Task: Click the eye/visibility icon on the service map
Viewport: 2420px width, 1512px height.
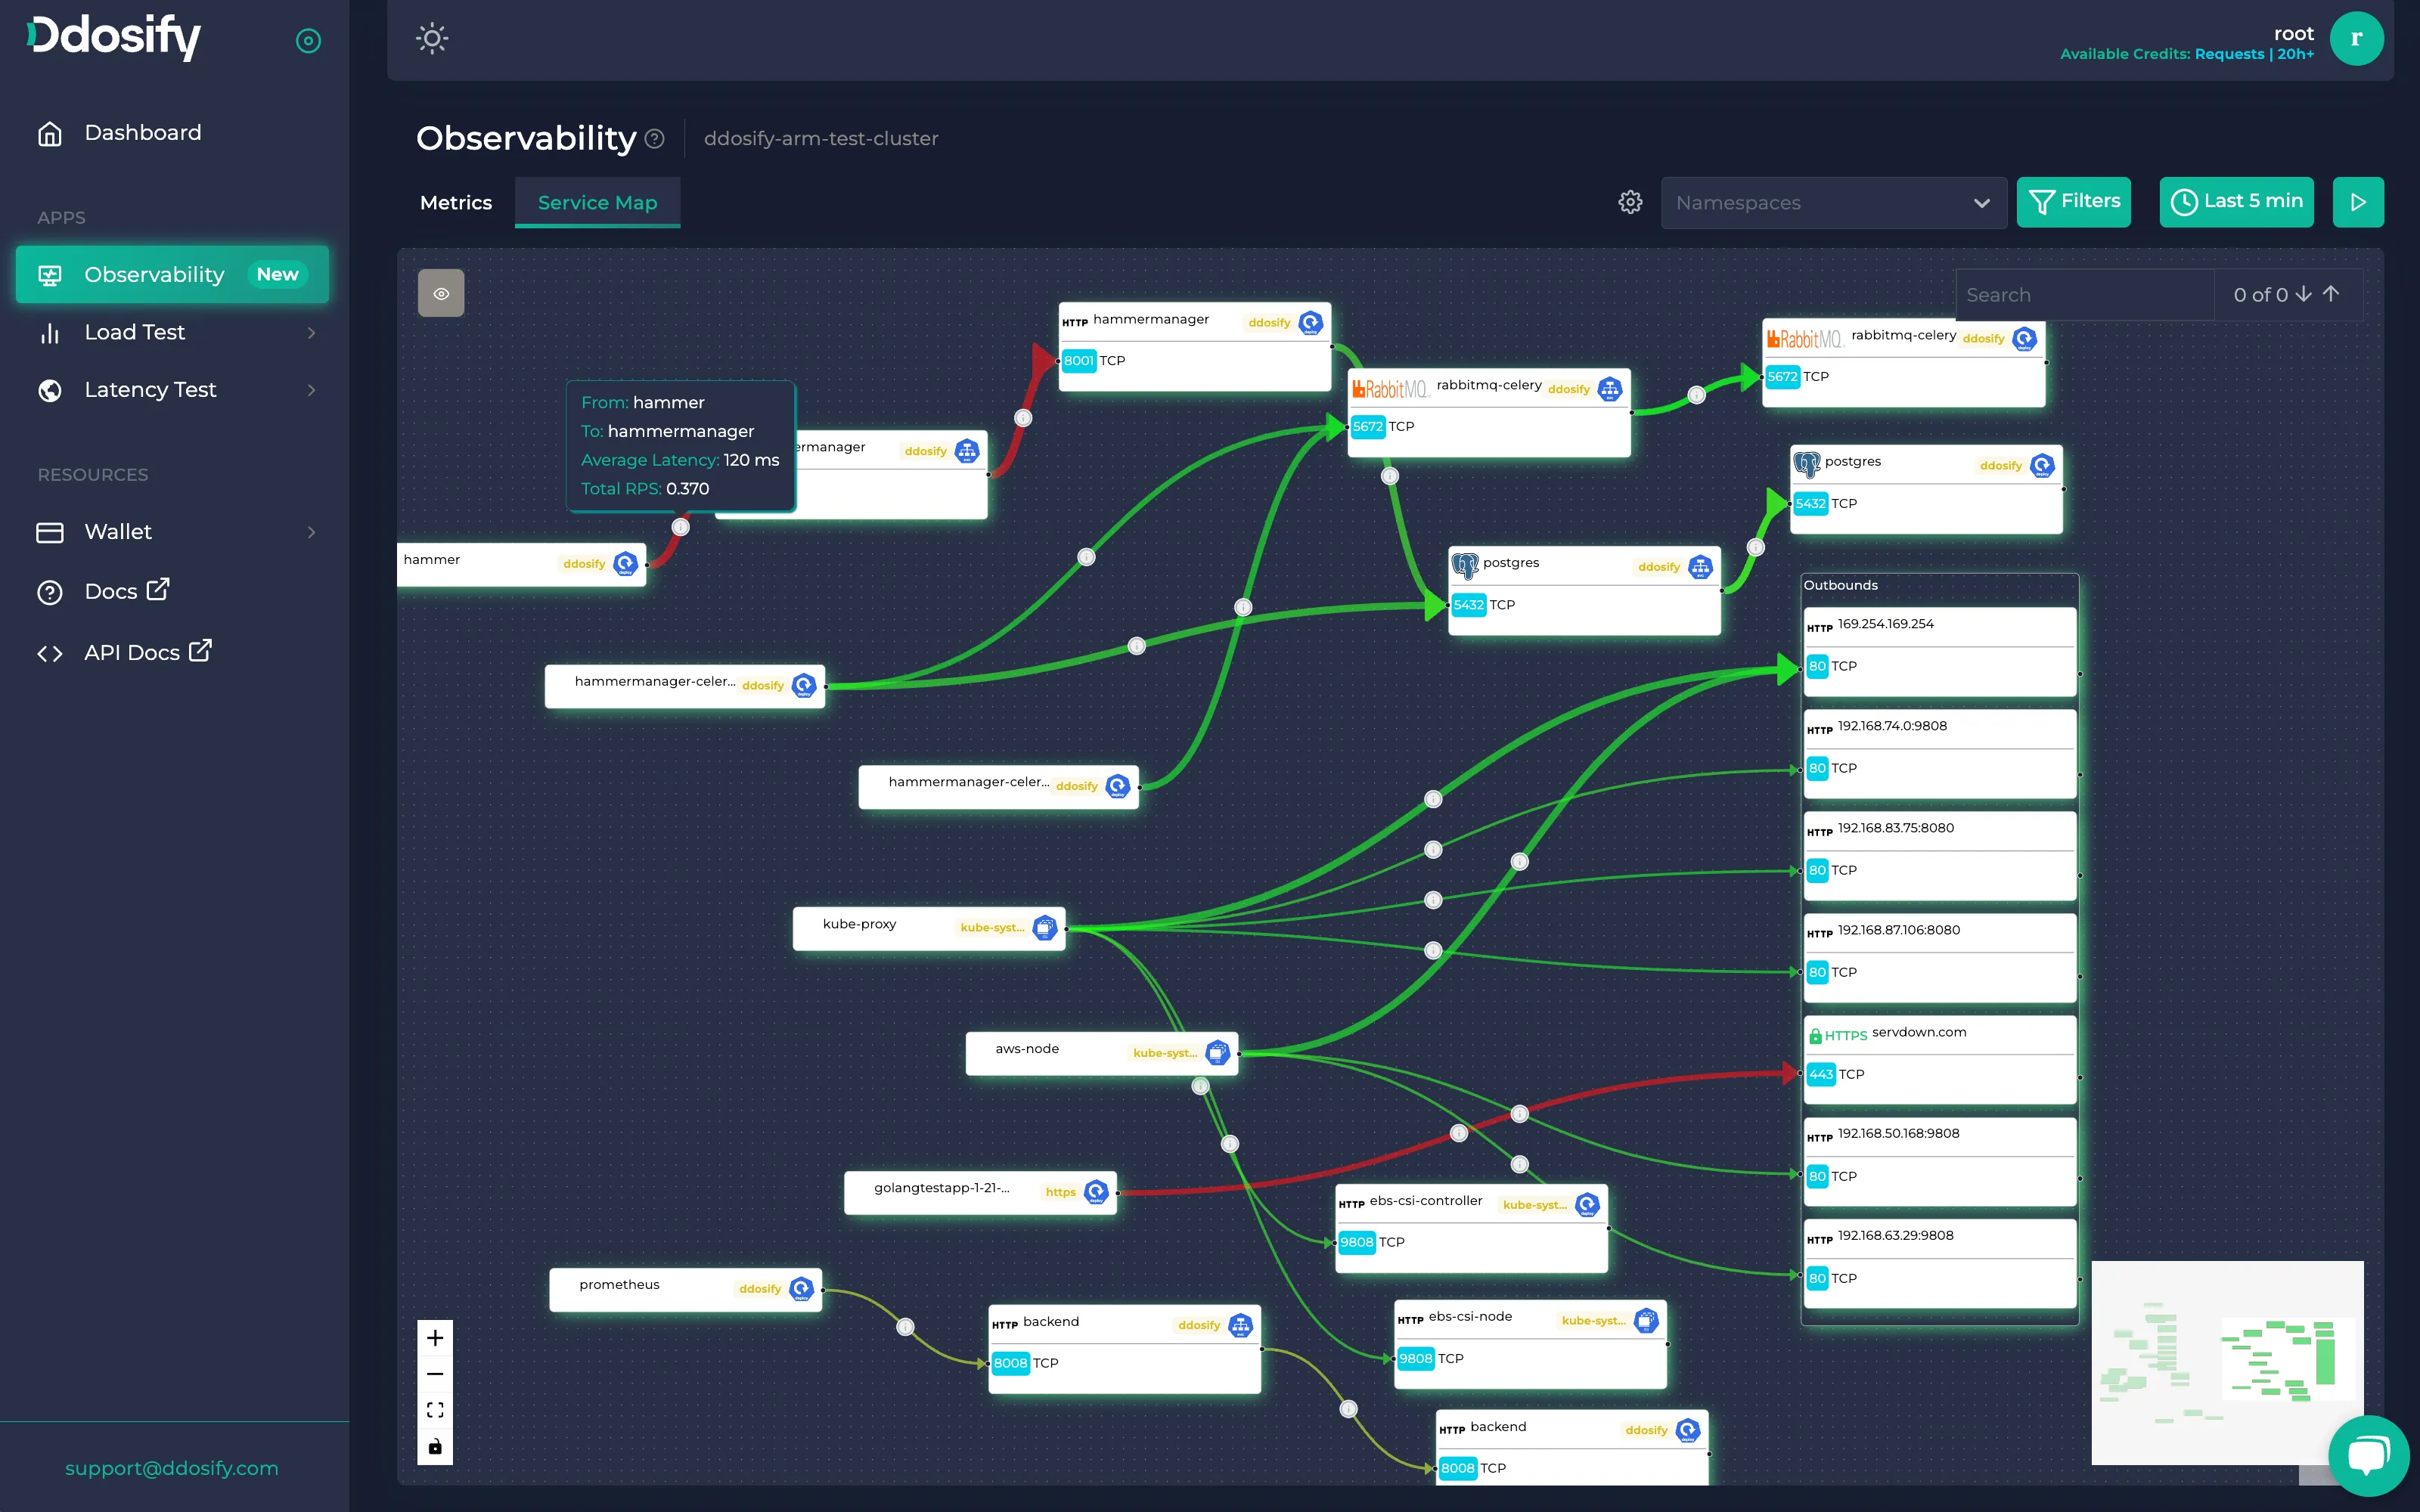Action: pyautogui.click(x=442, y=293)
